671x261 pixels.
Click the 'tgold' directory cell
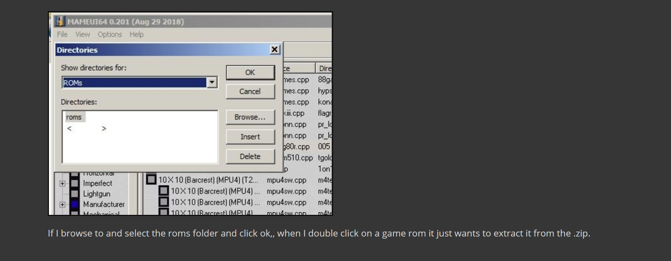coord(325,158)
